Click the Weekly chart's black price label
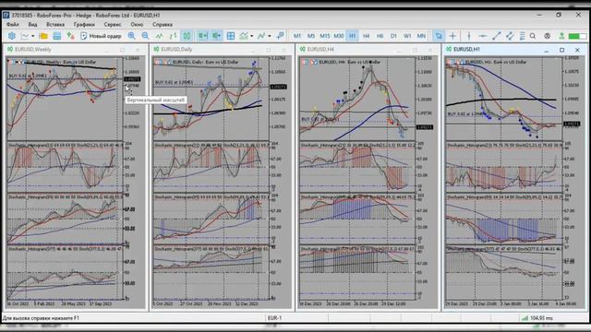Viewport: 591px width, 332px height. click(x=132, y=79)
